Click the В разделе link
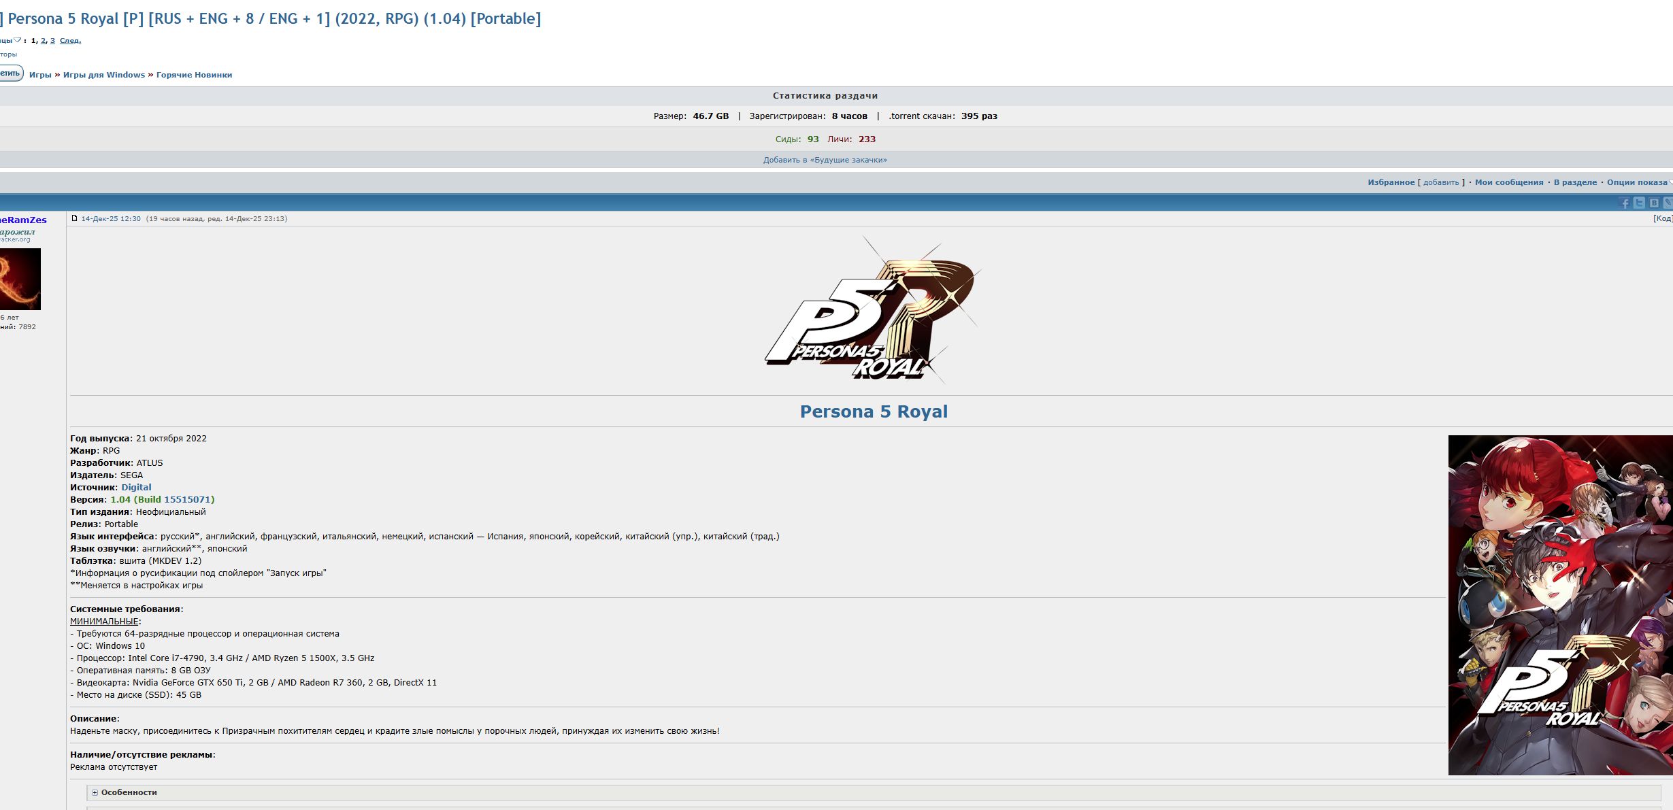 coord(1574,182)
